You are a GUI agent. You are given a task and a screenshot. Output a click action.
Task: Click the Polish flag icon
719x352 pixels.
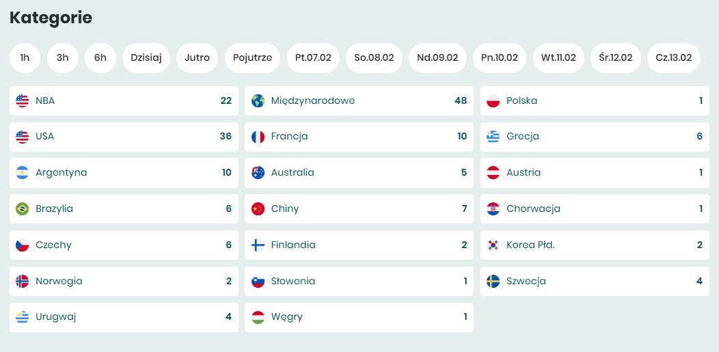(493, 100)
